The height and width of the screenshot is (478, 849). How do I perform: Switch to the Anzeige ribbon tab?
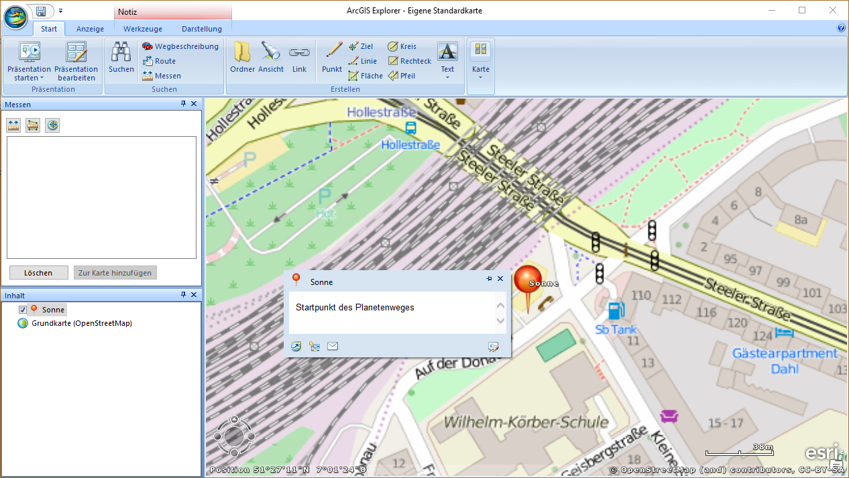(90, 29)
